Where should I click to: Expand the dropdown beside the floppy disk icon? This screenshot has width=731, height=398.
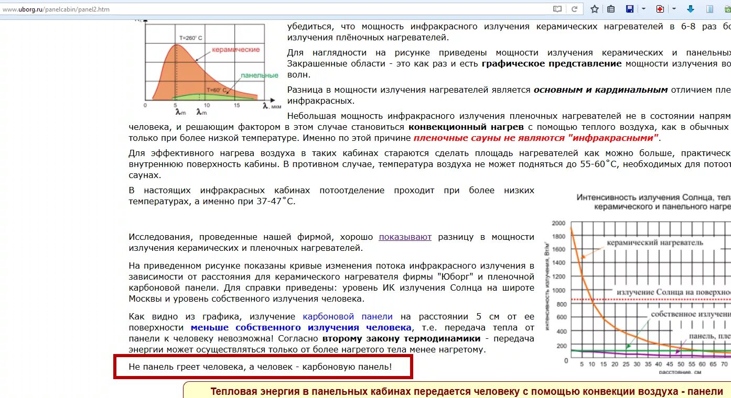click(x=643, y=9)
